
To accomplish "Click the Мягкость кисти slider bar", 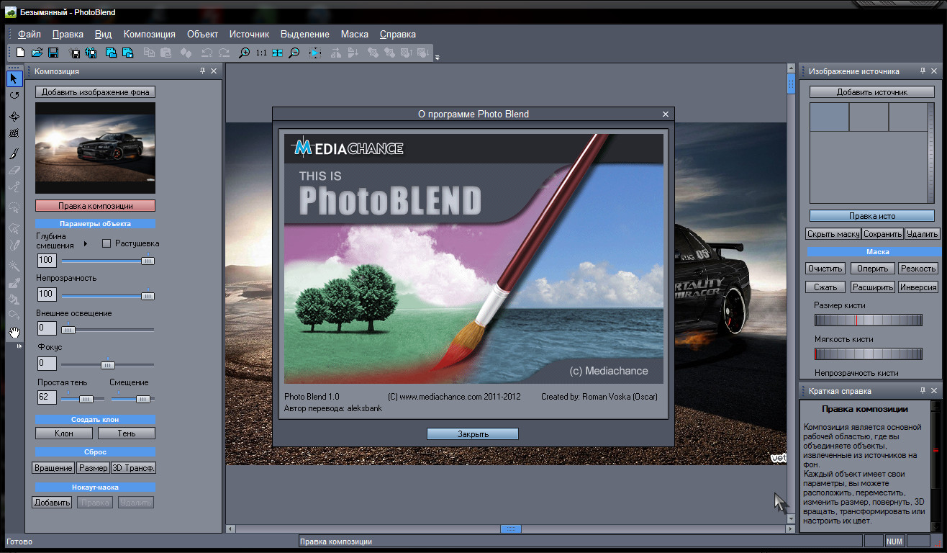I will [x=869, y=354].
